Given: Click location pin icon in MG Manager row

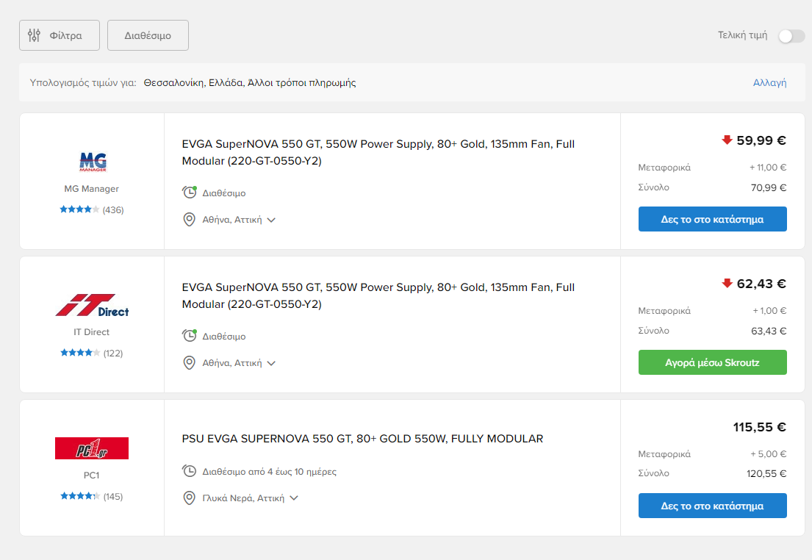Looking at the screenshot, I should coord(190,220).
